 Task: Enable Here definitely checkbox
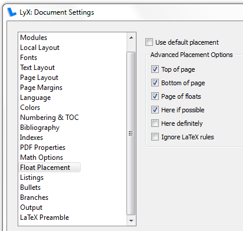[155, 123]
